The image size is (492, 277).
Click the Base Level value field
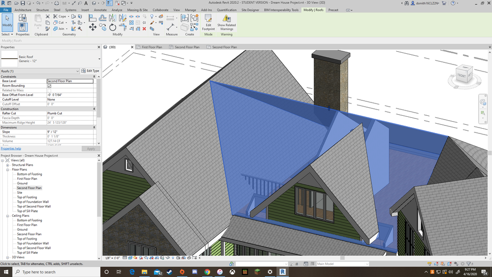(x=70, y=81)
